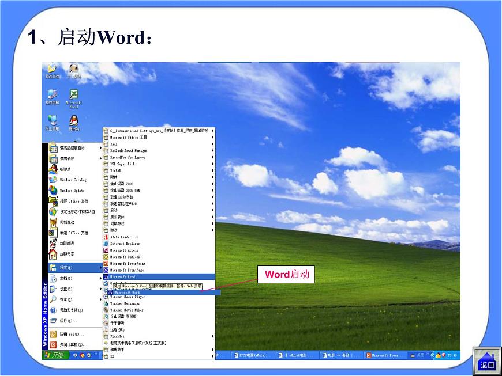Choose 关闭计算机(U)... in the Start menu
502x376 pixels.
pyautogui.click(x=74, y=345)
